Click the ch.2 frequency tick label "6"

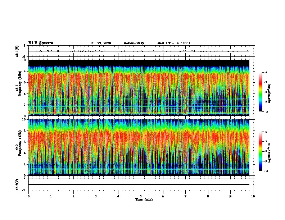[x=25, y=142]
